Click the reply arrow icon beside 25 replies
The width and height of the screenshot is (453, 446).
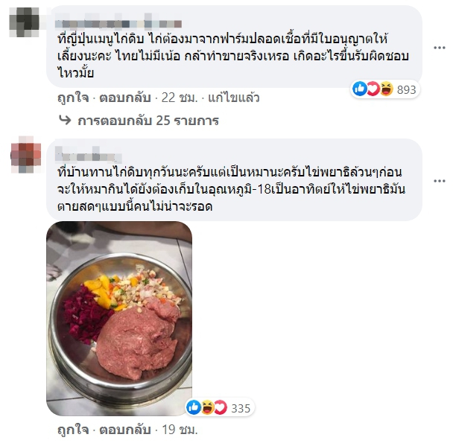coord(65,120)
